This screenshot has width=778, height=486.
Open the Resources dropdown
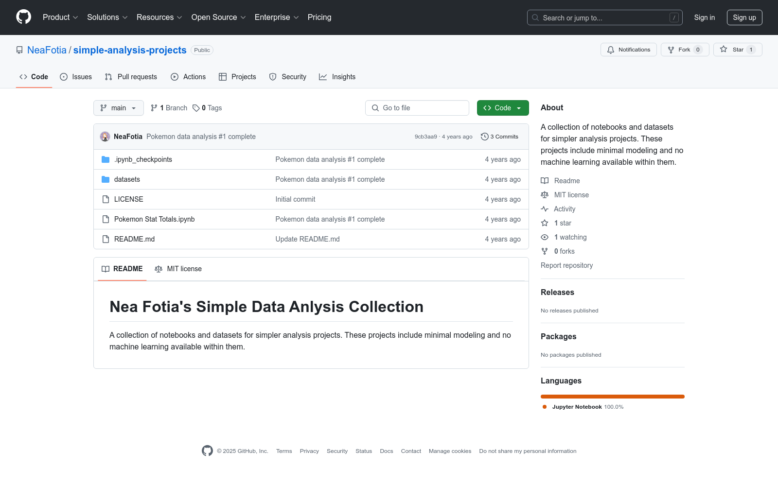159,17
